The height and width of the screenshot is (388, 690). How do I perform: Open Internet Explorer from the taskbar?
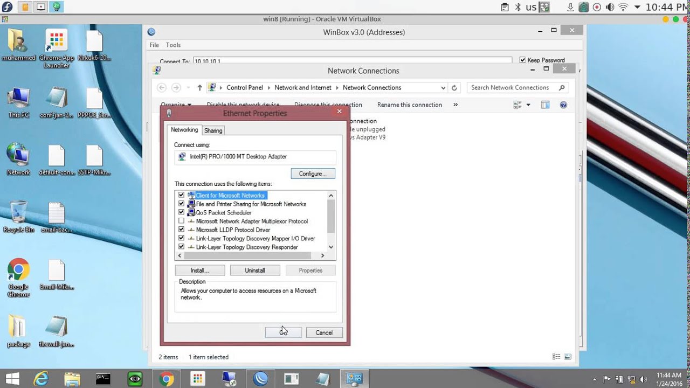coord(41,379)
